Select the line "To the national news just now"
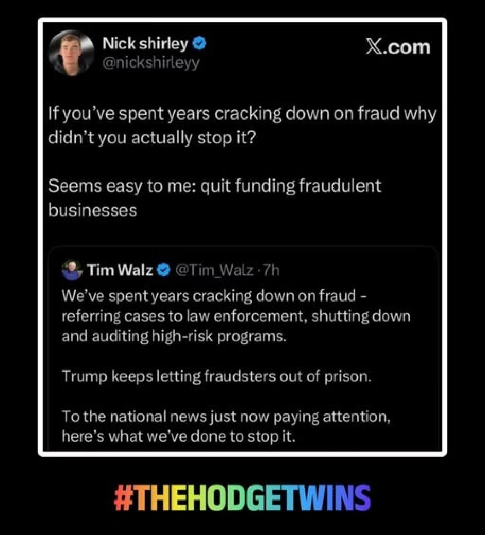Viewport: 485px width, 535px height. click(x=226, y=417)
